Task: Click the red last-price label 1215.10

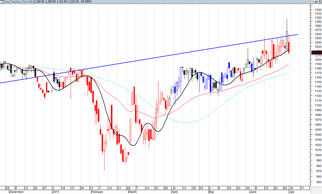Action: [317, 53]
